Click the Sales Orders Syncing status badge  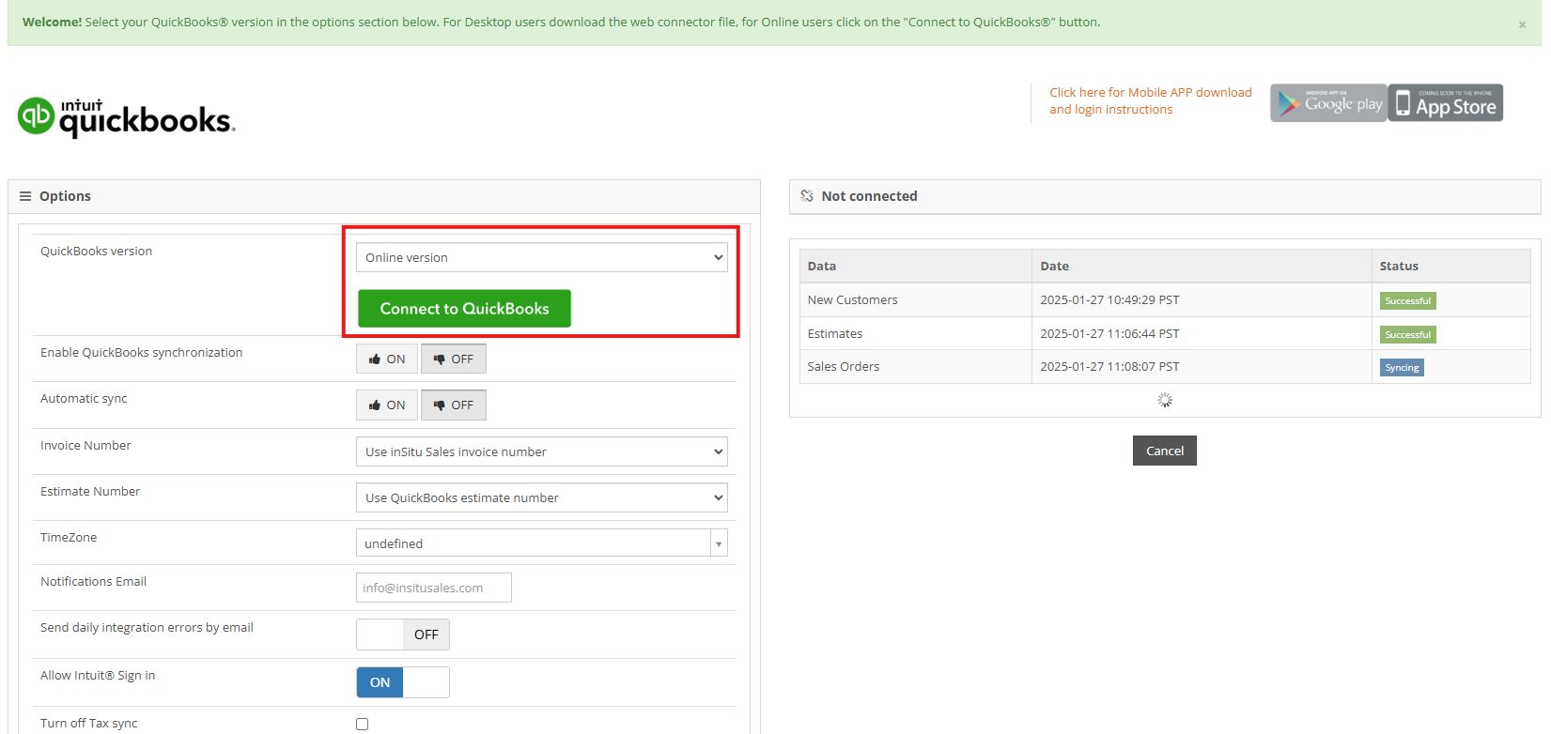pyautogui.click(x=1402, y=368)
